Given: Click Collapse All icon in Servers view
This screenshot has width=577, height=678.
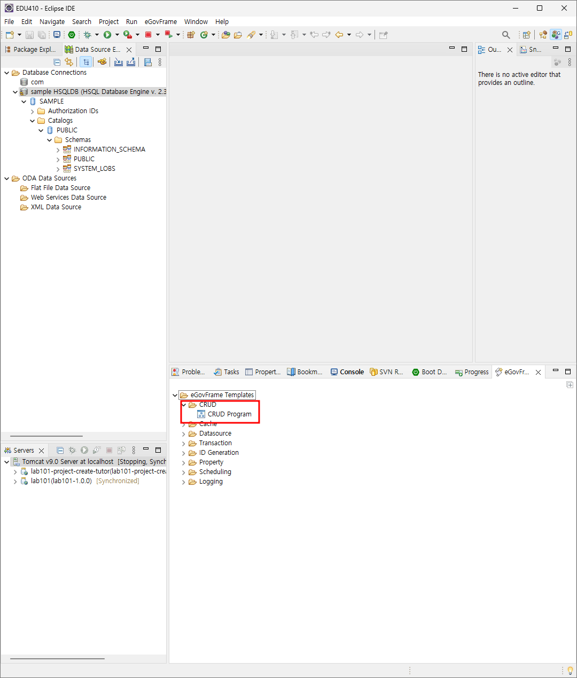Looking at the screenshot, I should tap(60, 451).
